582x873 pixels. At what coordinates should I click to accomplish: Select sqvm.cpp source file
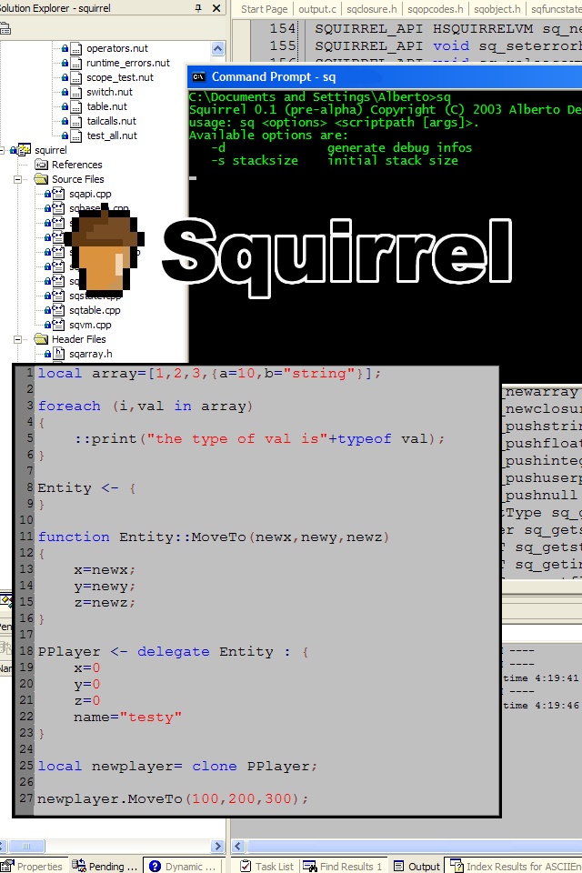coord(90,325)
